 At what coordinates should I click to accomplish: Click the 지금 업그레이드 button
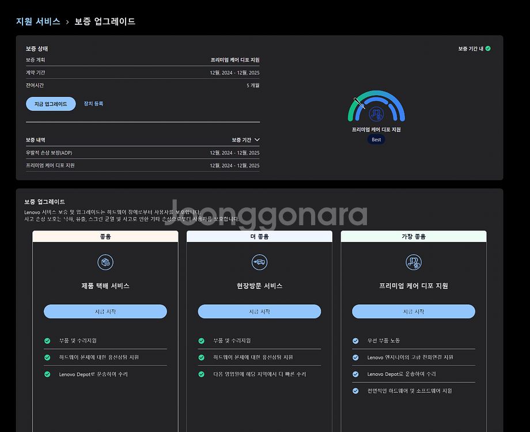[51, 104]
